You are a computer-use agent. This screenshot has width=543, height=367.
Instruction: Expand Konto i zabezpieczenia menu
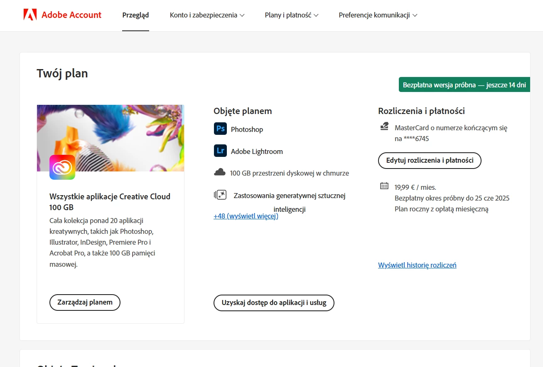pos(207,15)
